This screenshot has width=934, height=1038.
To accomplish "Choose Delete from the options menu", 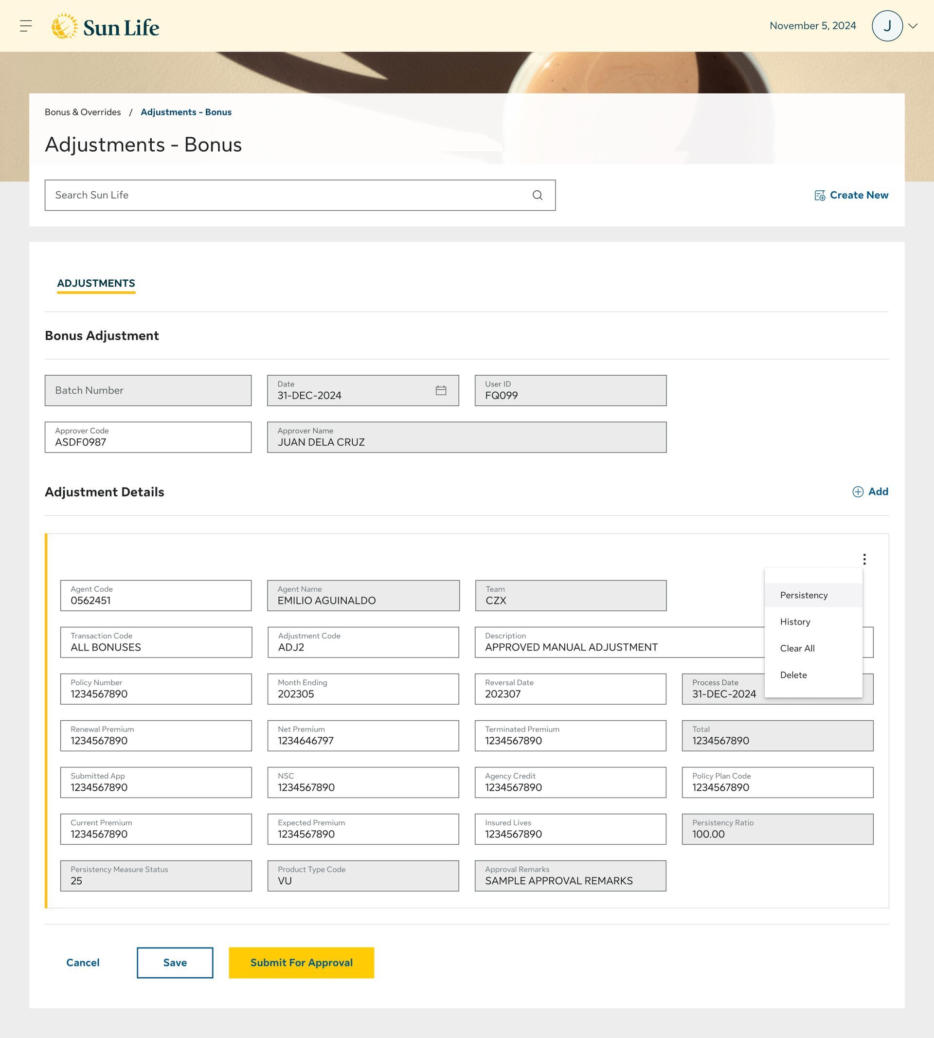I will coord(793,675).
